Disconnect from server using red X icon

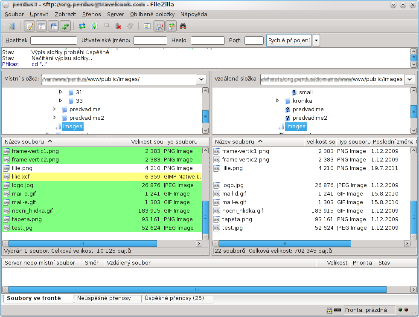[118, 26]
